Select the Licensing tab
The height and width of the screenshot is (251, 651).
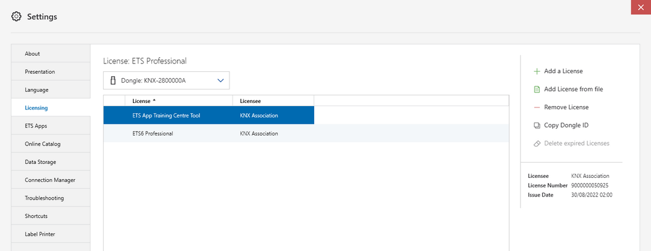51,108
